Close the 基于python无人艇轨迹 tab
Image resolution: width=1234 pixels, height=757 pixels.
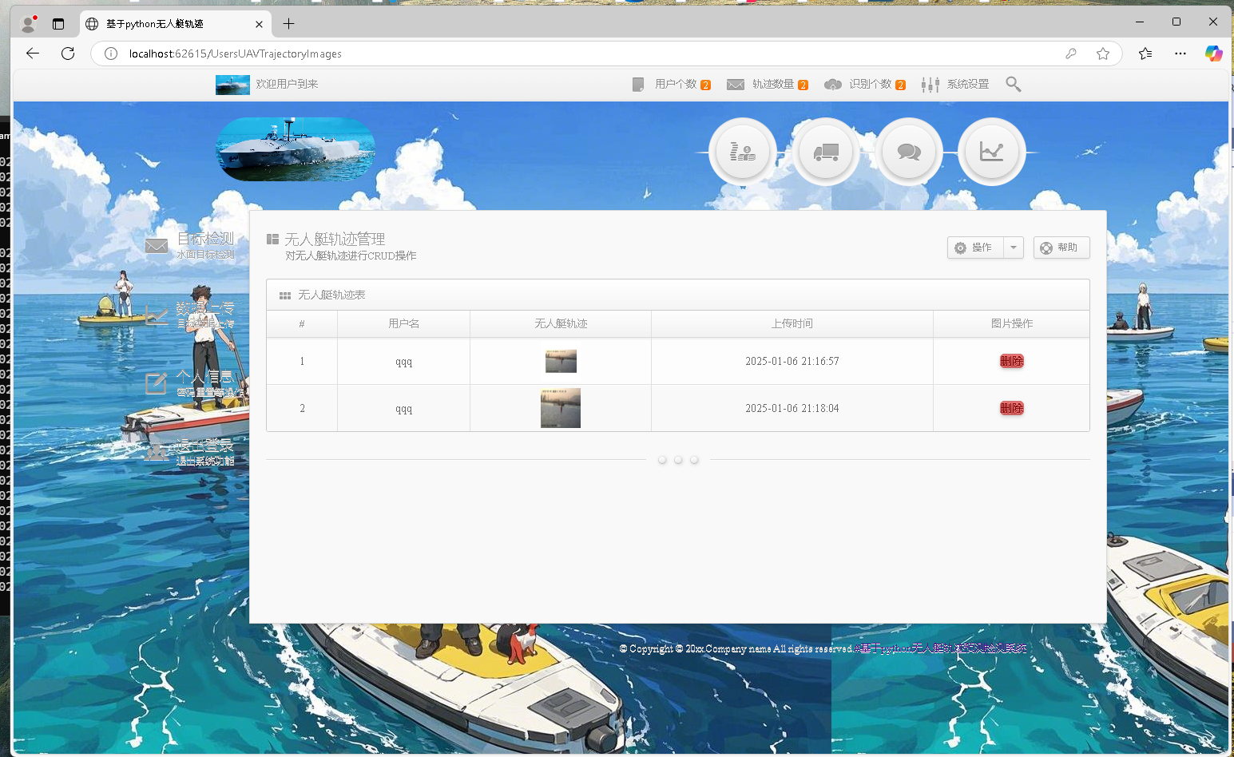(x=259, y=24)
